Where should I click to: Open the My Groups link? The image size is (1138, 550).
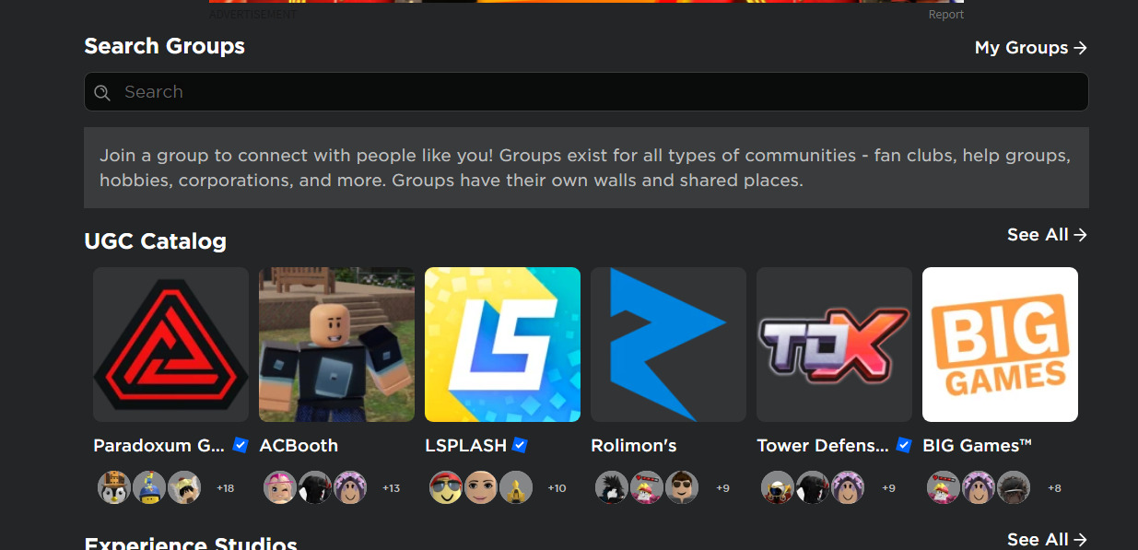point(1031,48)
